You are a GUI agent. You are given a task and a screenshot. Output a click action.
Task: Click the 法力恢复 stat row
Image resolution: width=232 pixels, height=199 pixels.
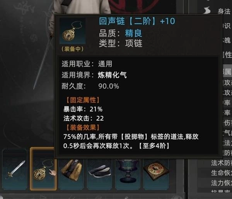click(221, 183)
